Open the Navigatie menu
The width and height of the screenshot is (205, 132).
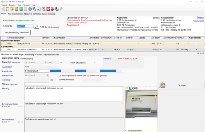coord(26,5)
